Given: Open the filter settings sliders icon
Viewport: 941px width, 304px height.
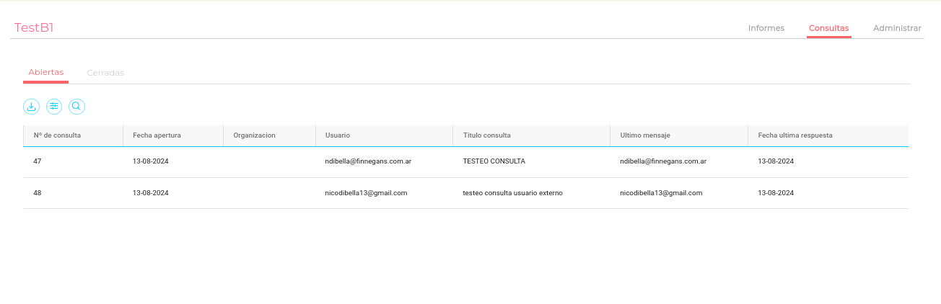Looking at the screenshot, I should 54,107.
